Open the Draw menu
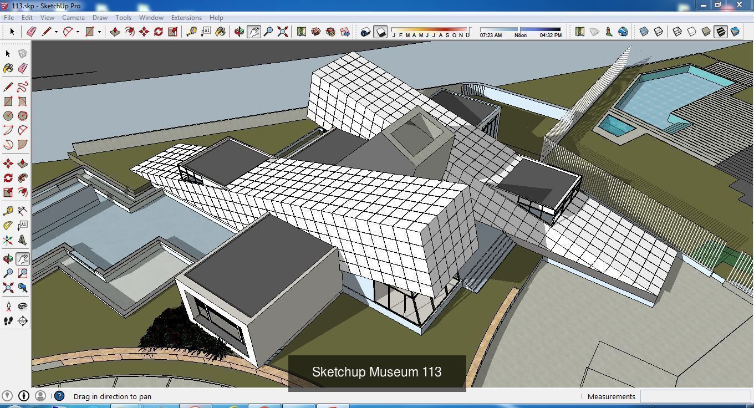 [x=100, y=18]
